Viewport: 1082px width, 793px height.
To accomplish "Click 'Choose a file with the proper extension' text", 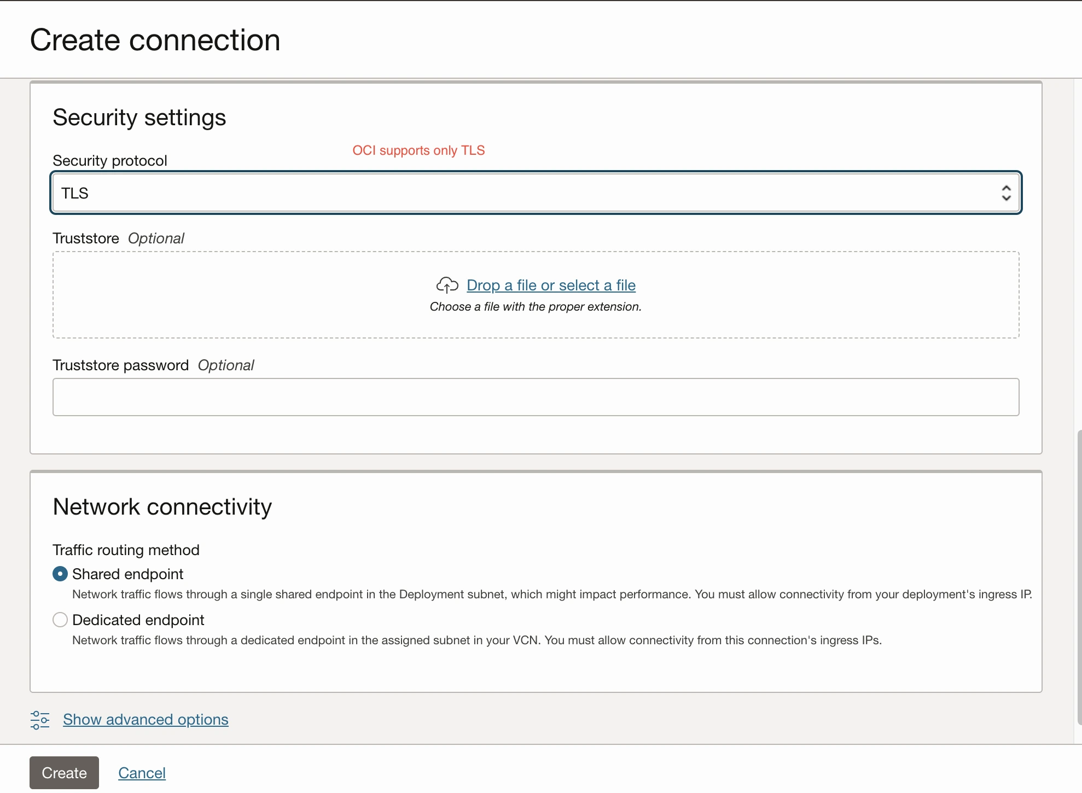I will 535,307.
